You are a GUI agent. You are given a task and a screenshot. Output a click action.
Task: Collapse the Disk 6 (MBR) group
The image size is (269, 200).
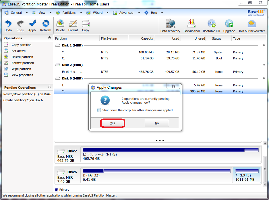pyautogui.click(x=264, y=78)
